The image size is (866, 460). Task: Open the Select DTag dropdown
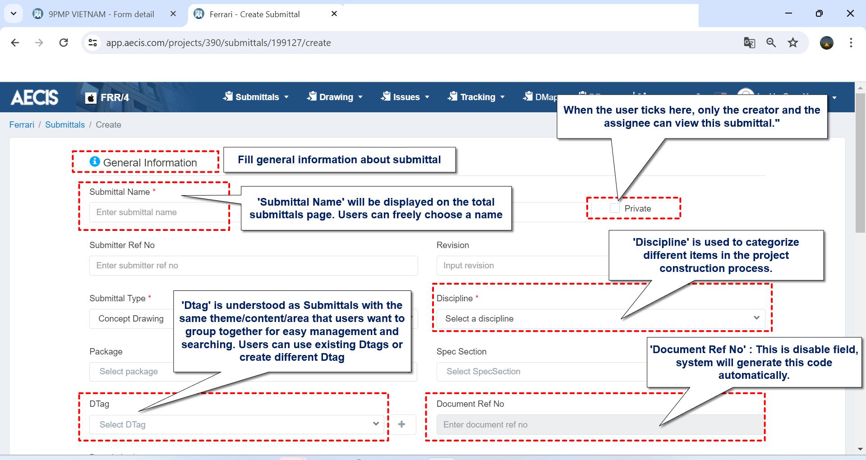[x=236, y=424]
